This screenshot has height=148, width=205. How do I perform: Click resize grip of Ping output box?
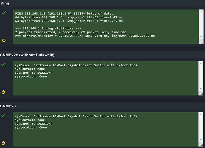(x=202, y=42)
